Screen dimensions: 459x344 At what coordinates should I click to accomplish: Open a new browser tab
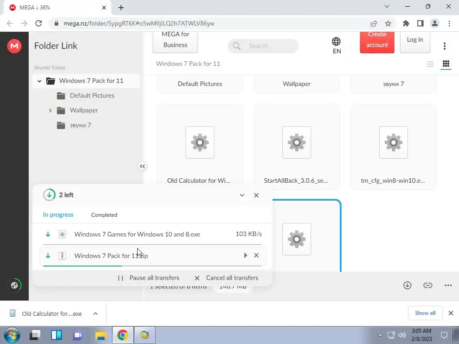pyautogui.click(x=121, y=8)
